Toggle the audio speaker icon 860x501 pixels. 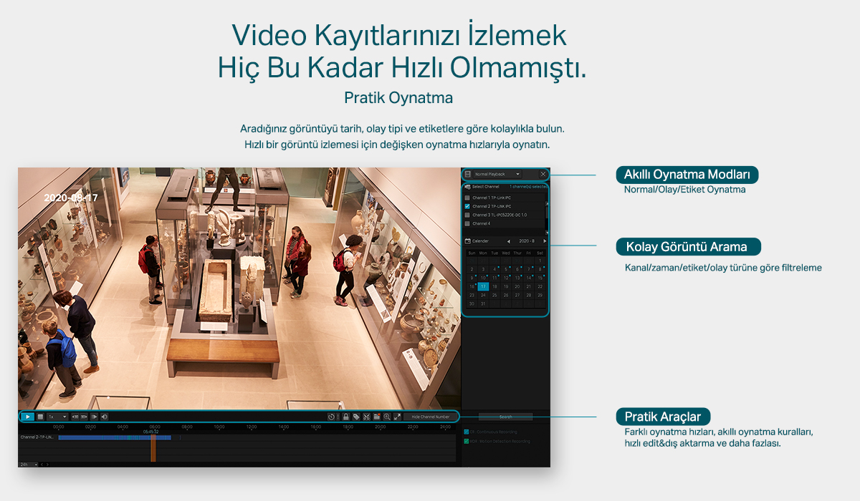105,417
